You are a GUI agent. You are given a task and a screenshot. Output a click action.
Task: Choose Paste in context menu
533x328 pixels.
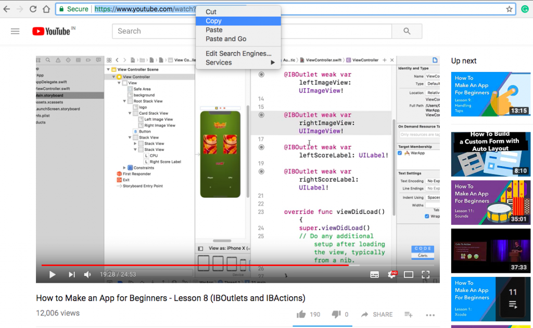(x=238, y=30)
